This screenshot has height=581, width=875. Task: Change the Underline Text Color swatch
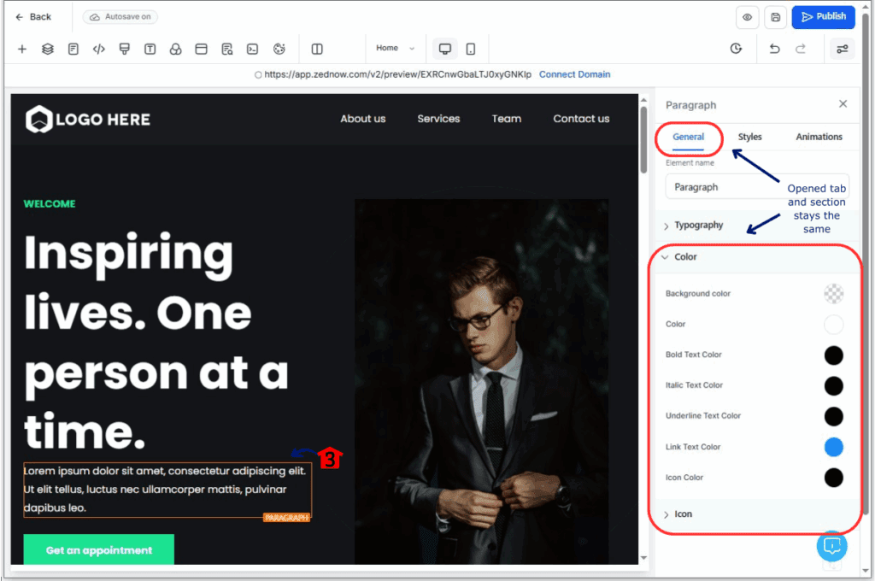pyautogui.click(x=833, y=416)
